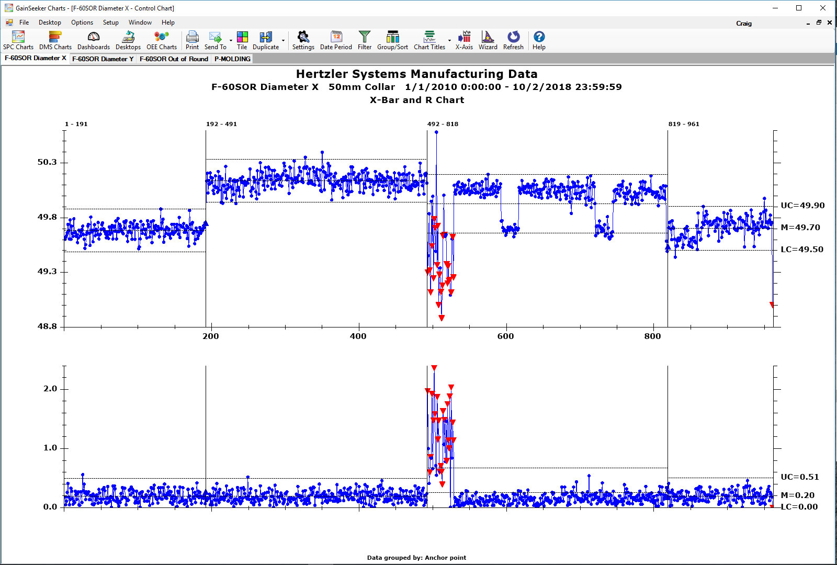837x565 pixels.
Task: Switch to the P-MOLDING tab
Action: pyautogui.click(x=232, y=59)
